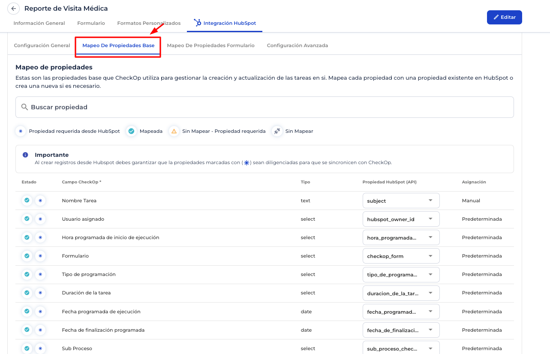The image size is (550, 354).
Task: Click the required asterisk icon for Sub Proceso
Action: [40, 348]
